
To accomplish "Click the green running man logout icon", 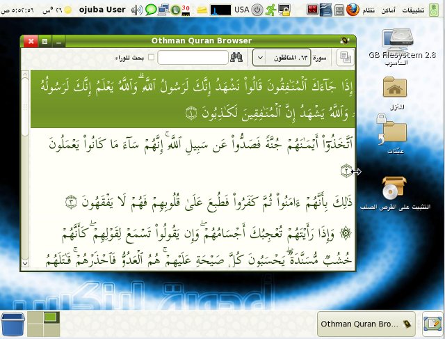I will pos(271,10).
